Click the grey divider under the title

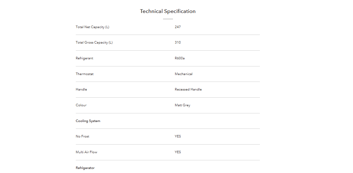[168, 19]
